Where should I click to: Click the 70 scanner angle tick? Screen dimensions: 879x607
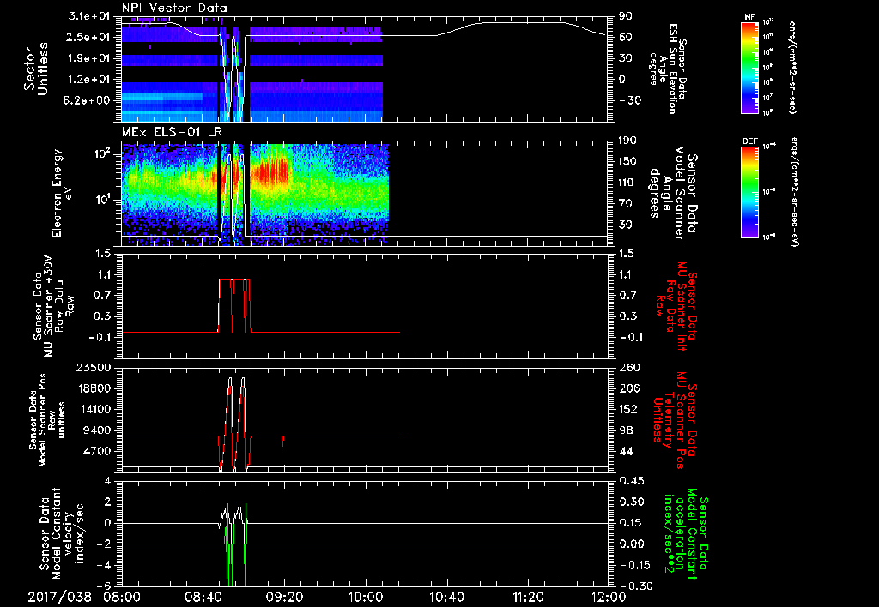(626, 204)
